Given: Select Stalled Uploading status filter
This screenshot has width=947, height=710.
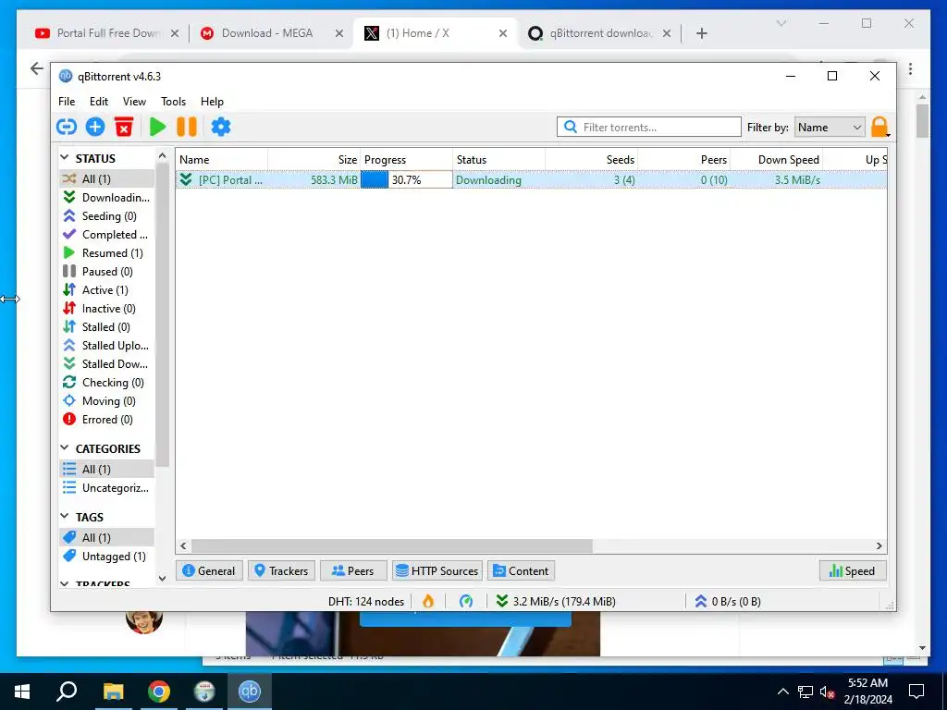Looking at the screenshot, I should pos(107,346).
